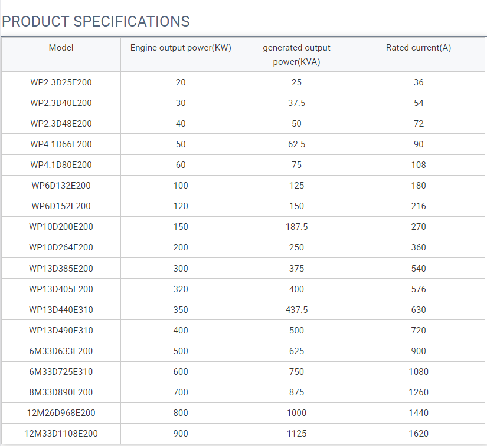This screenshot has width=487, height=446.
Task: Click the WP2.3D25E200 model cell
Action: [61, 82]
